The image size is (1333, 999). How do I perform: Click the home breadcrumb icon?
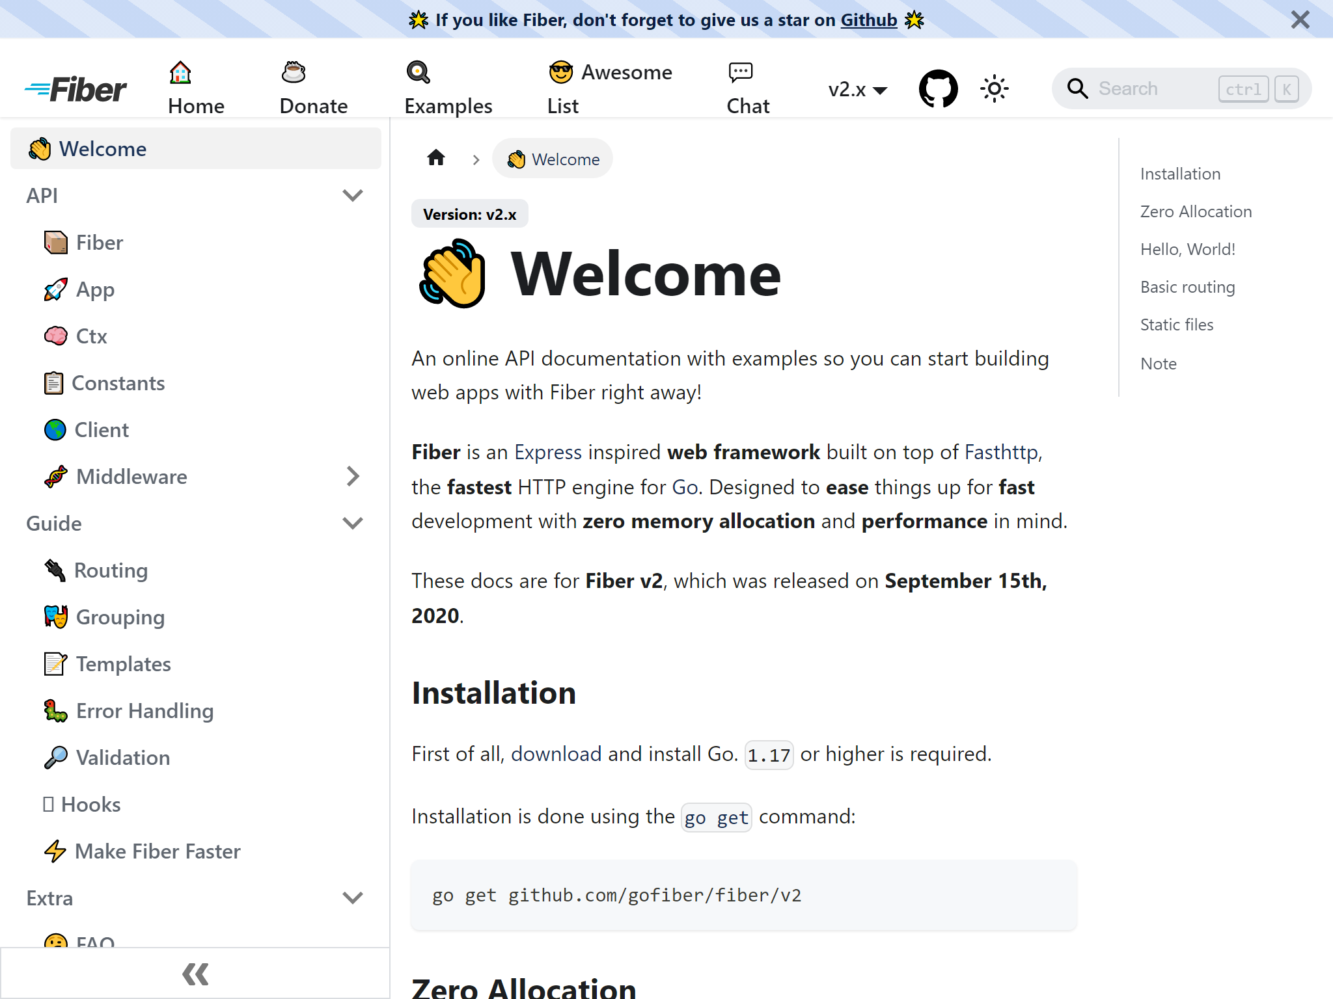[x=436, y=158]
